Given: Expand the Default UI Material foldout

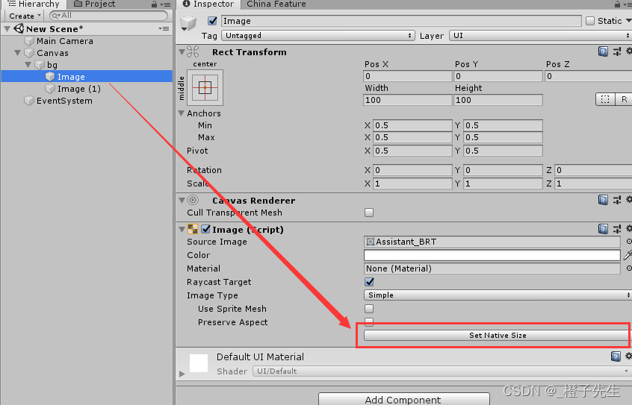Looking at the screenshot, I should pyautogui.click(x=182, y=374).
